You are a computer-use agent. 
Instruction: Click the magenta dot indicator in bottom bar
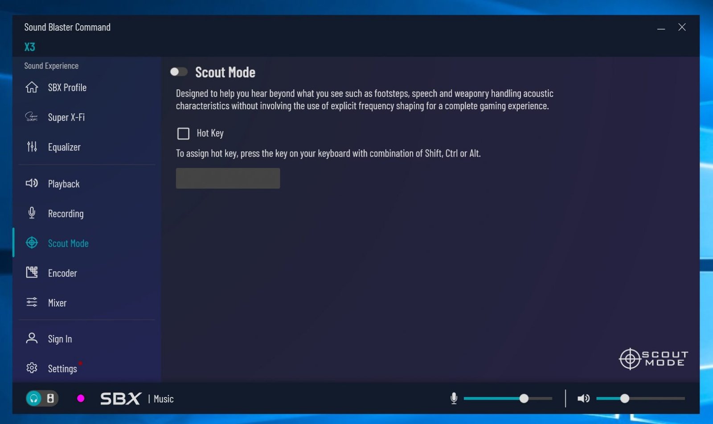(81, 398)
